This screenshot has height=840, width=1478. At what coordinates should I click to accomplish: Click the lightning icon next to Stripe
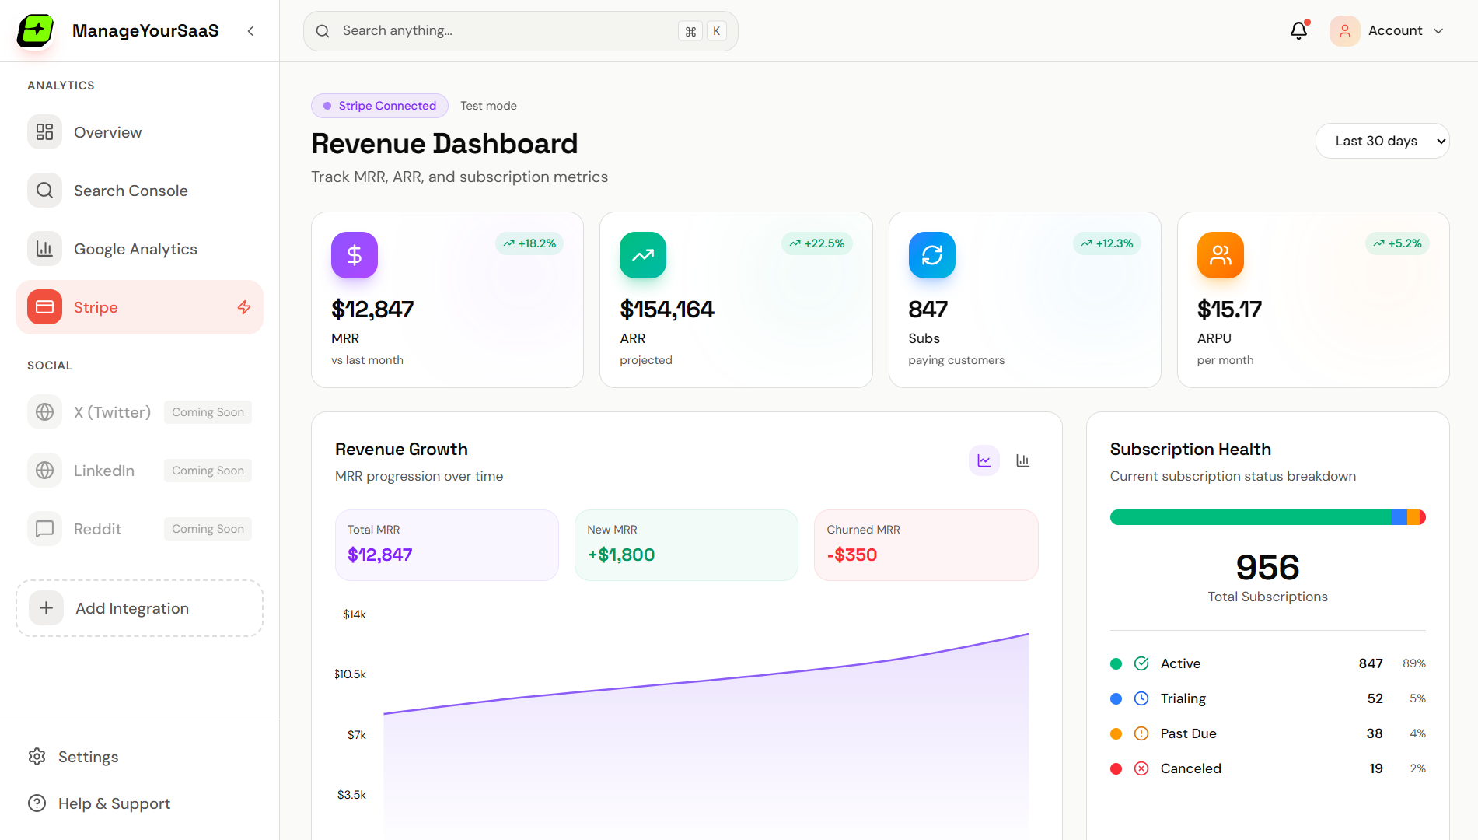pyautogui.click(x=244, y=307)
